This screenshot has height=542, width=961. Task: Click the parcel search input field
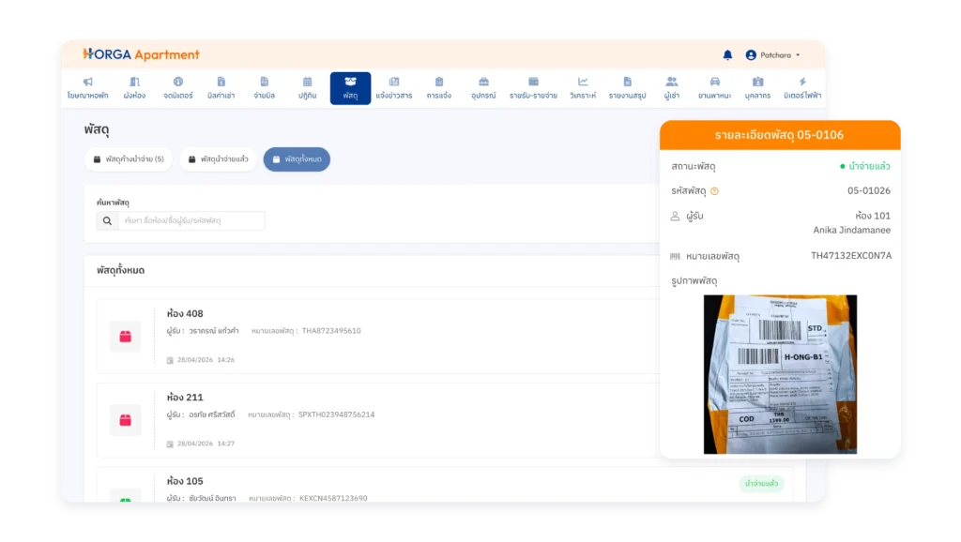[191, 220]
